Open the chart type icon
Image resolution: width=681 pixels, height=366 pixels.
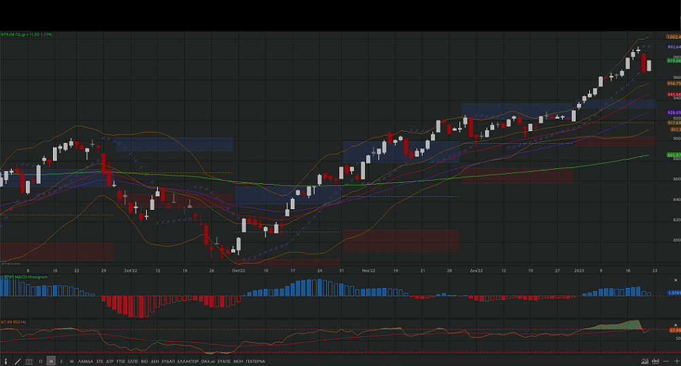[645, 361]
